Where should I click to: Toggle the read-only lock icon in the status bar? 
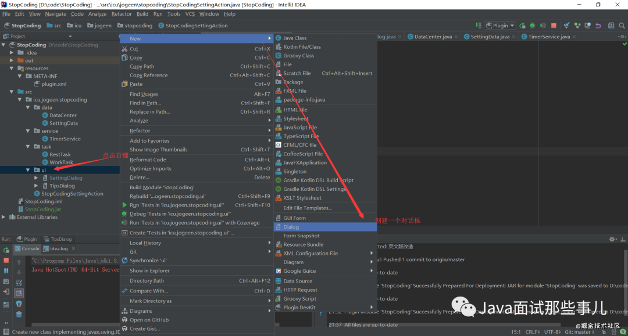coord(604,332)
